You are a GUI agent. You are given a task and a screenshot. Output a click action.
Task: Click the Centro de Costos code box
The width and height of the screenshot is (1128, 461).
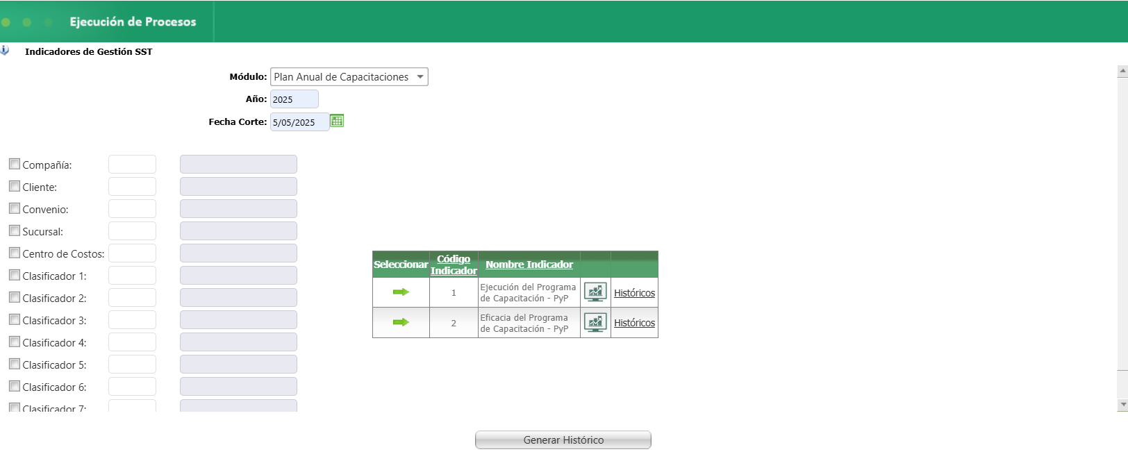[132, 253]
